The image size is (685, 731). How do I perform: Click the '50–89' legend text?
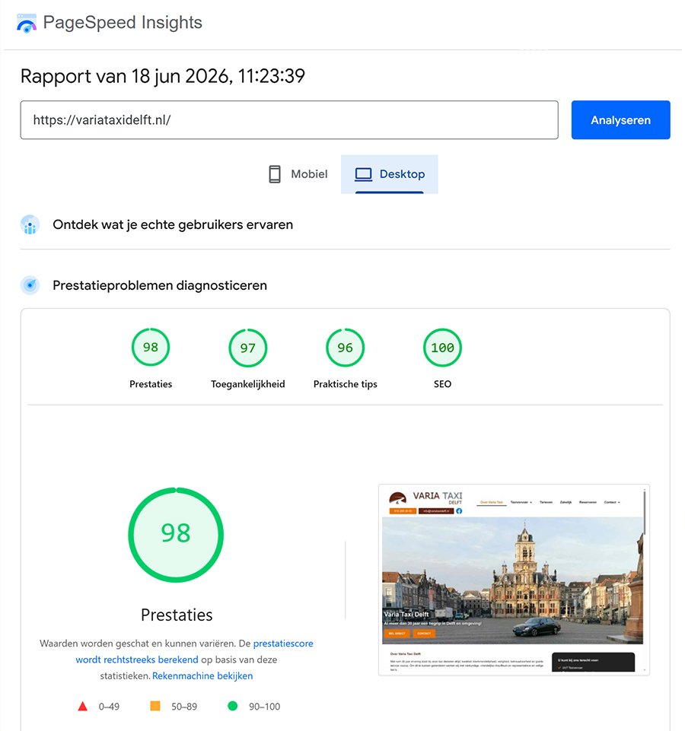[x=184, y=707]
